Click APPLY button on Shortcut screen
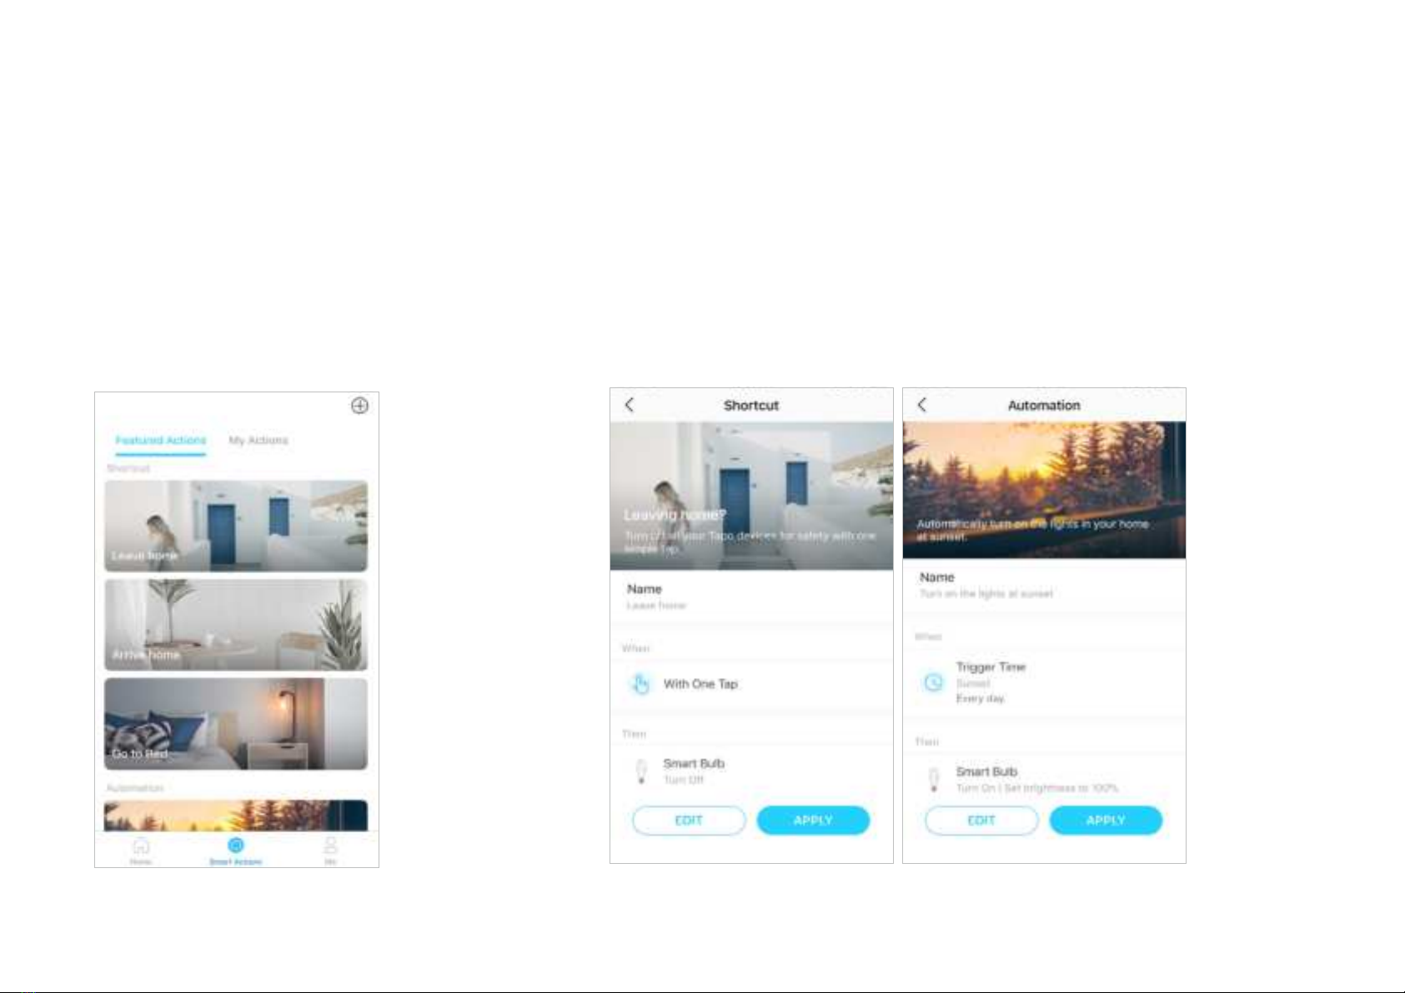1405x993 pixels. (x=813, y=821)
